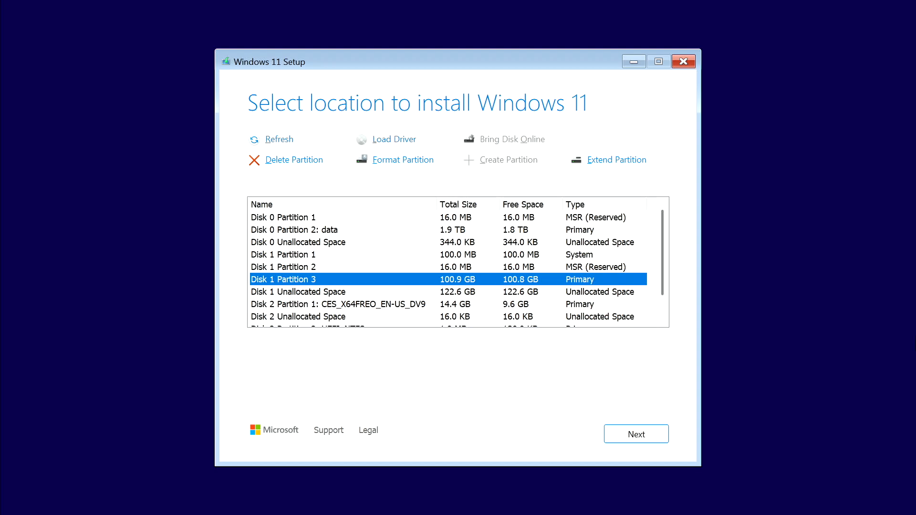Click the Total Size column header
Image resolution: width=916 pixels, height=515 pixels.
tap(467, 205)
